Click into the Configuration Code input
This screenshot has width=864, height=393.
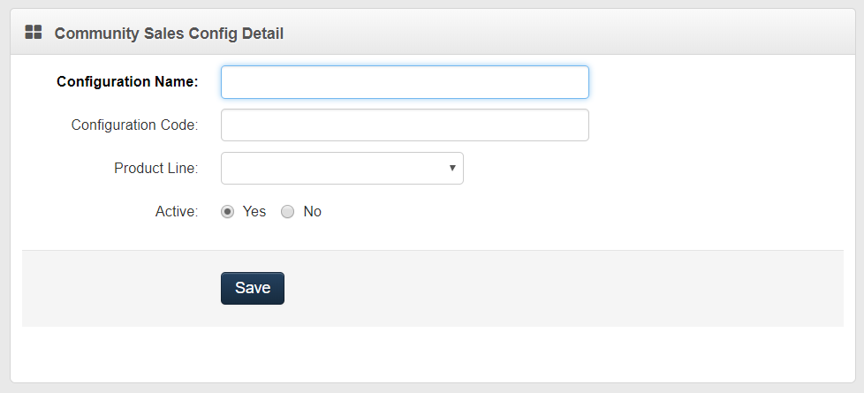pos(405,125)
